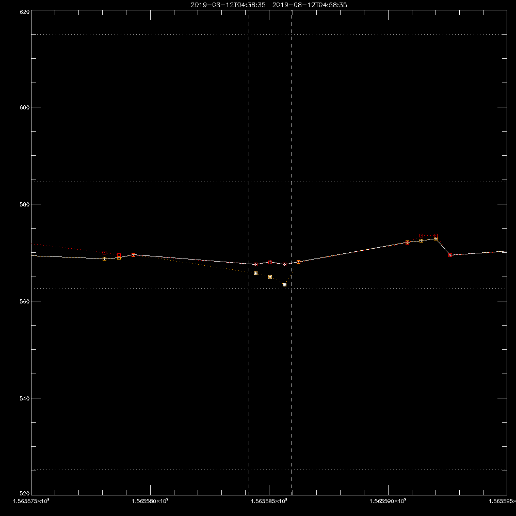Click the end timestamp 2019-08-12T04:58:35 in title

coord(310,5)
